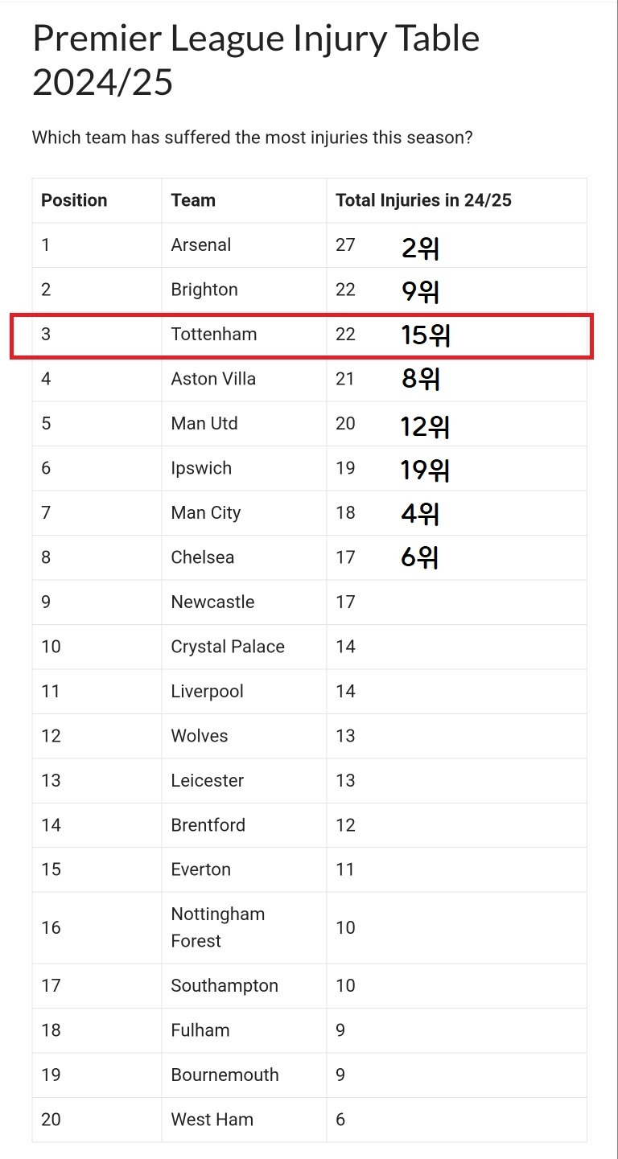Select Newcastle in the table
Screen dimensions: 618x1159
pos(212,602)
